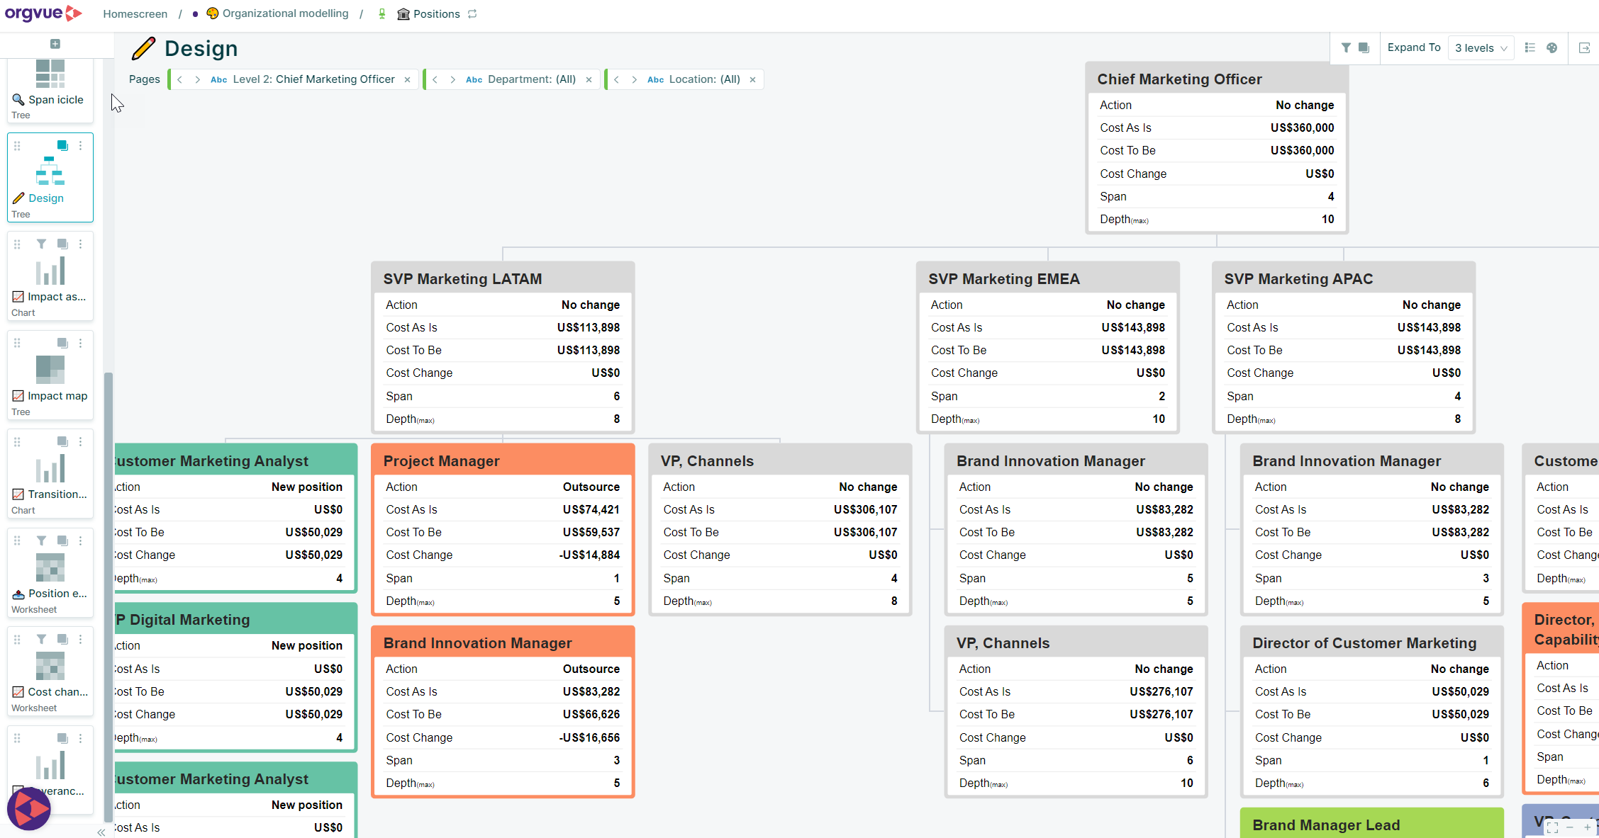Click the pages icon on the Impact as... tile
The width and height of the screenshot is (1599, 838).
pos(62,244)
